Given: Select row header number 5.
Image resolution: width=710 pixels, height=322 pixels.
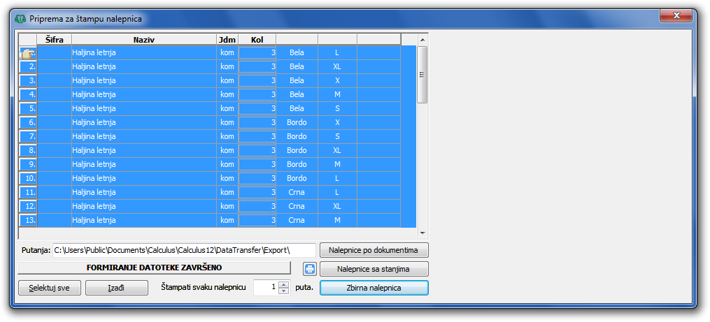Looking at the screenshot, I should tap(27, 108).
